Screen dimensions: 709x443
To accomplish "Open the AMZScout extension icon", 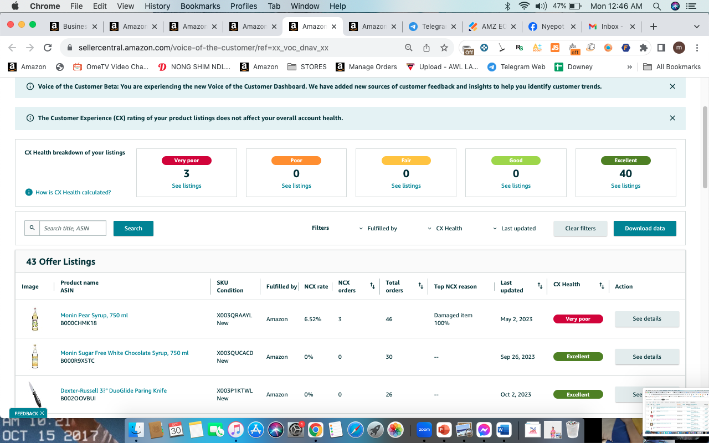I will (537, 48).
